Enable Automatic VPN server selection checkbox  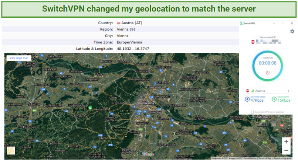[252, 112]
